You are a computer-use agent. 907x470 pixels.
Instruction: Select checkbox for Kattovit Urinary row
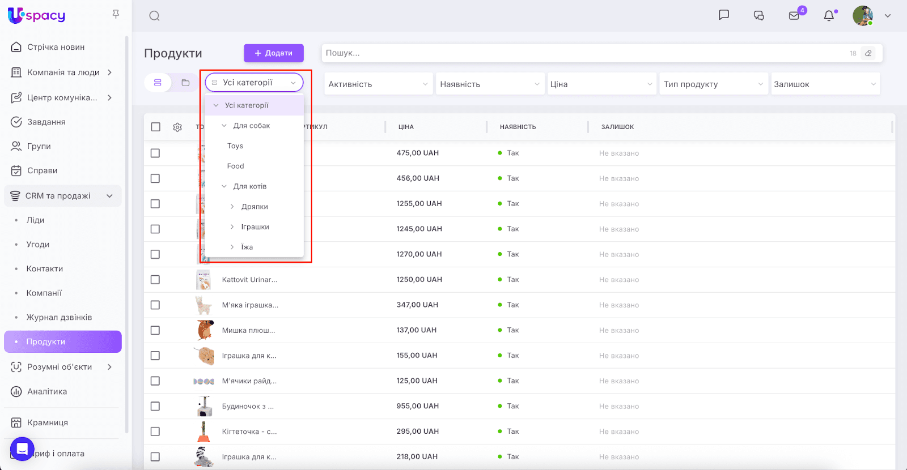click(155, 280)
